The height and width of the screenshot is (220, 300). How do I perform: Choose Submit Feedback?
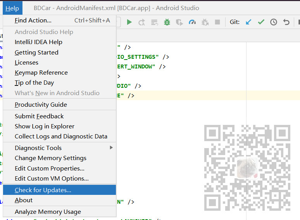pos(60,116)
